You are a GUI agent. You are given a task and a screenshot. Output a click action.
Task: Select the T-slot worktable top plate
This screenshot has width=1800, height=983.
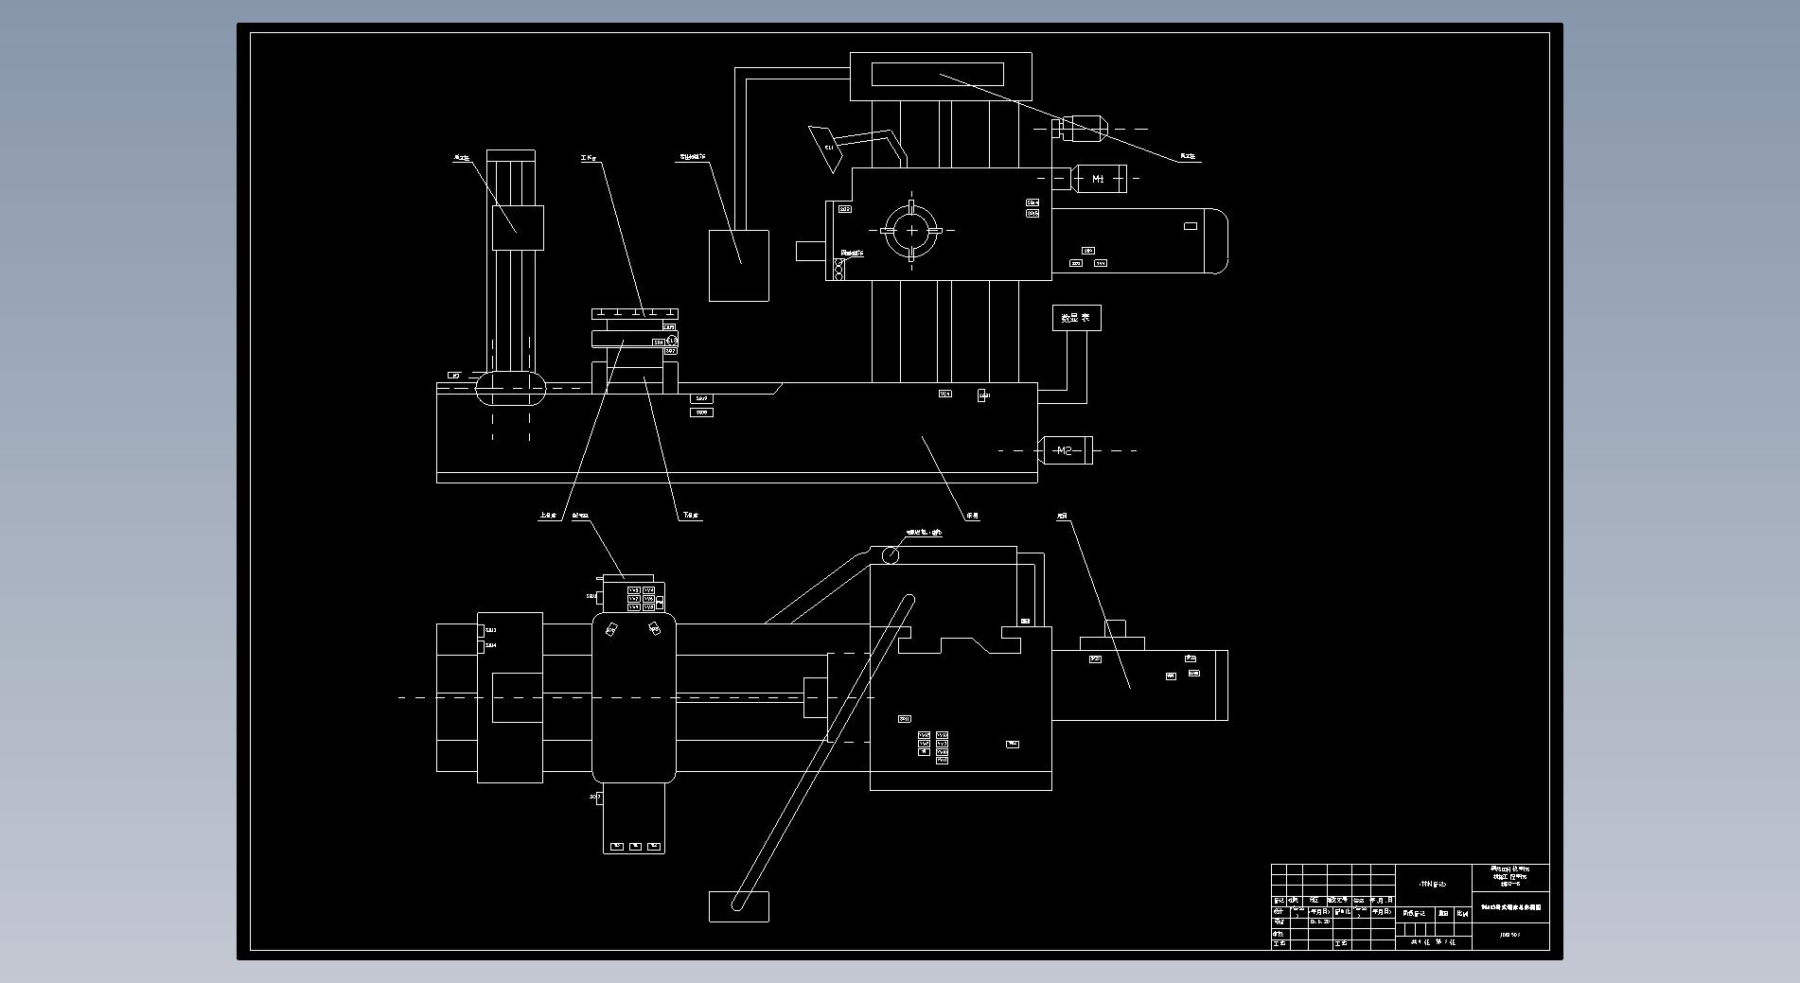[x=635, y=313]
